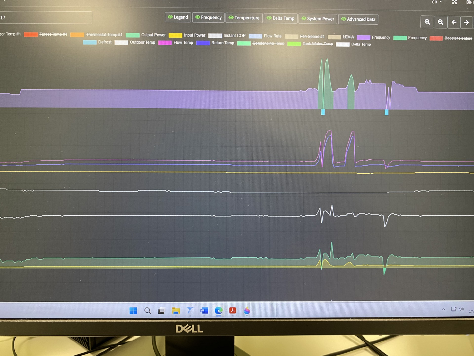Toggle the Advanced Data chart button
The height and width of the screenshot is (356, 474).
point(358,19)
